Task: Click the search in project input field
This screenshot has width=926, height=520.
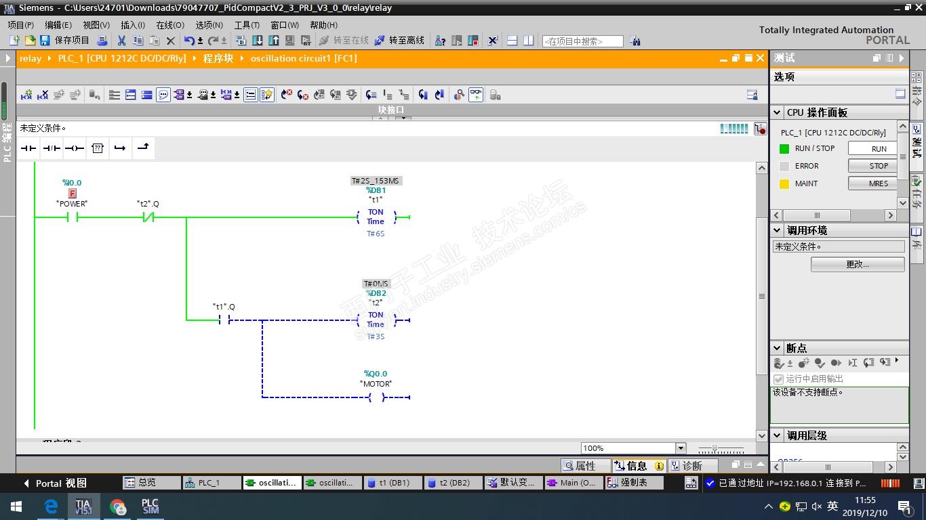Action: [x=582, y=41]
